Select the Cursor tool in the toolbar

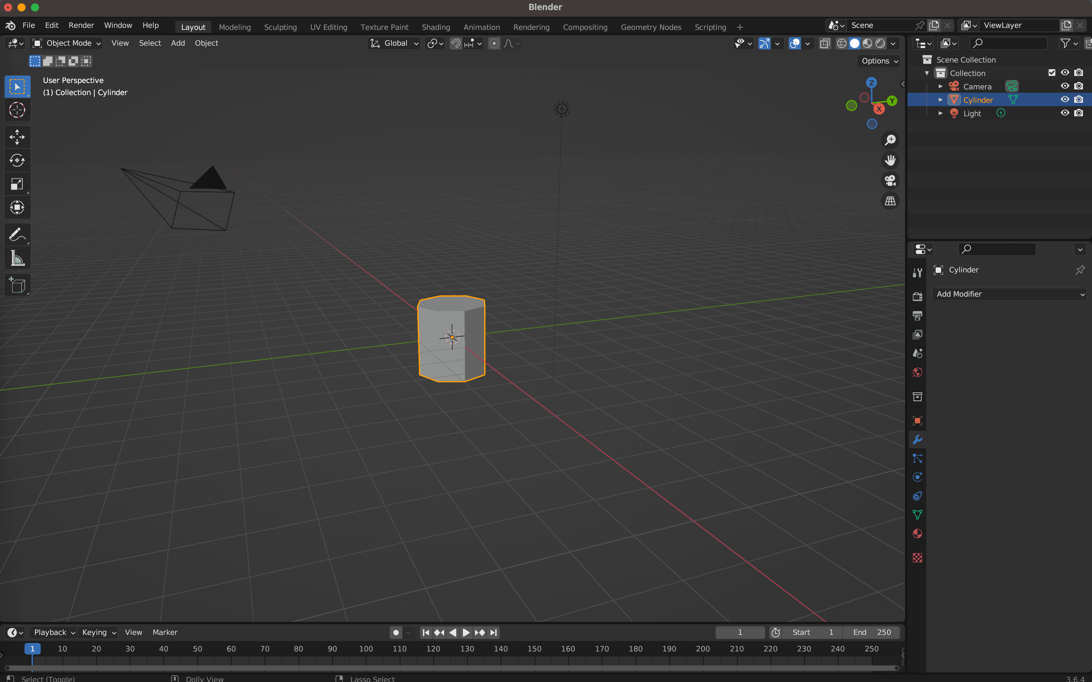pyautogui.click(x=17, y=110)
